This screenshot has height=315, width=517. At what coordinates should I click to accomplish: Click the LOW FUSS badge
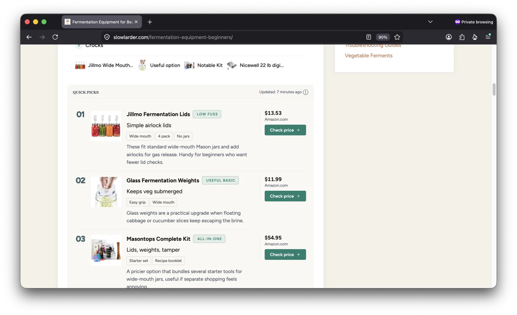tap(207, 114)
